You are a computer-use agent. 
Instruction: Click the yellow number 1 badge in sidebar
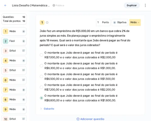(6, 31)
